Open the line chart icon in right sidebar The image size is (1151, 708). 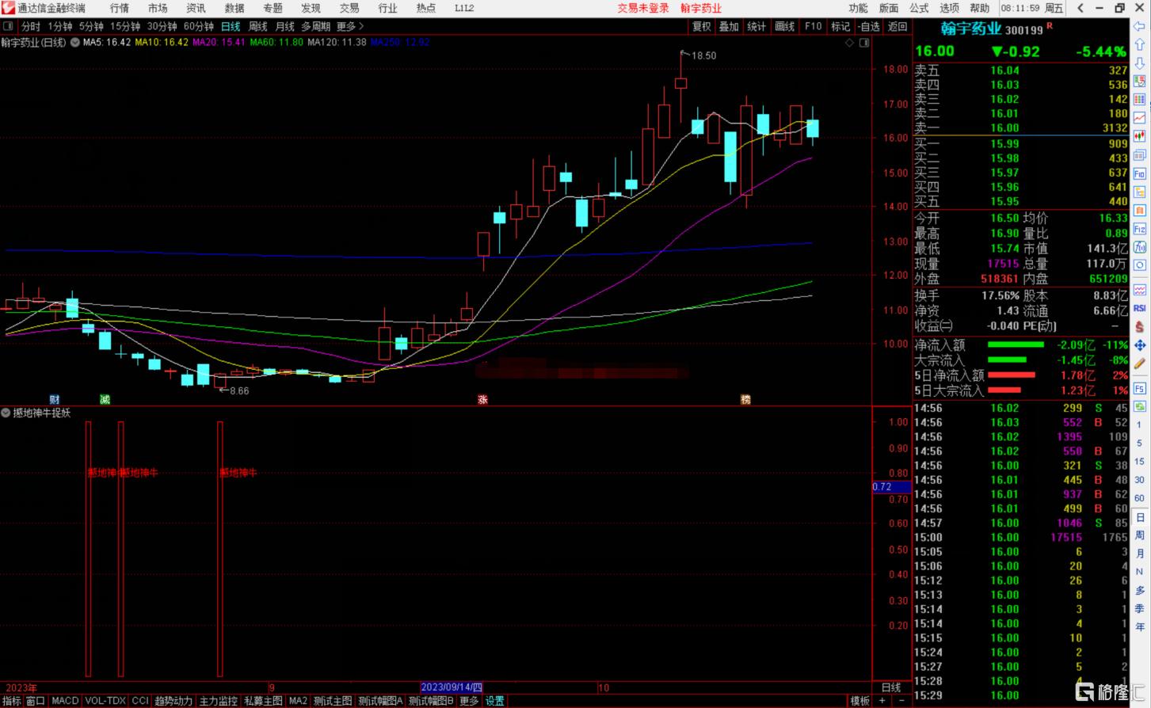click(x=1140, y=118)
